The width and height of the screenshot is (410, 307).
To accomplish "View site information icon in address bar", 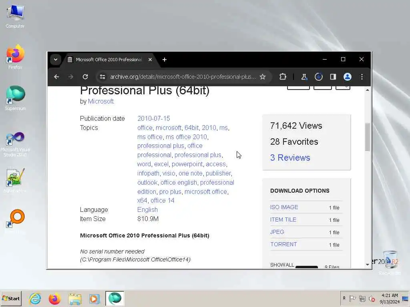I will (x=102, y=77).
